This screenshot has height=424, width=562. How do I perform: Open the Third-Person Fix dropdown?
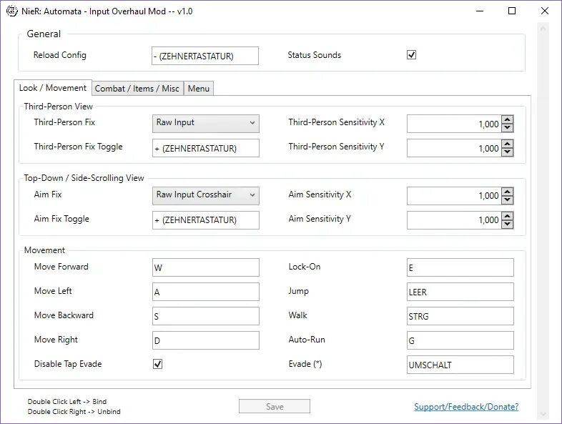(206, 123)
